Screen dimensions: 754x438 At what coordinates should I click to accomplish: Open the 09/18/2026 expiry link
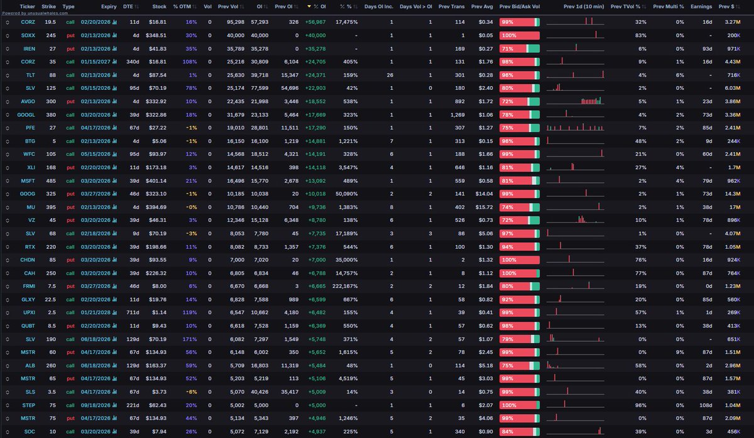[96, 405]
